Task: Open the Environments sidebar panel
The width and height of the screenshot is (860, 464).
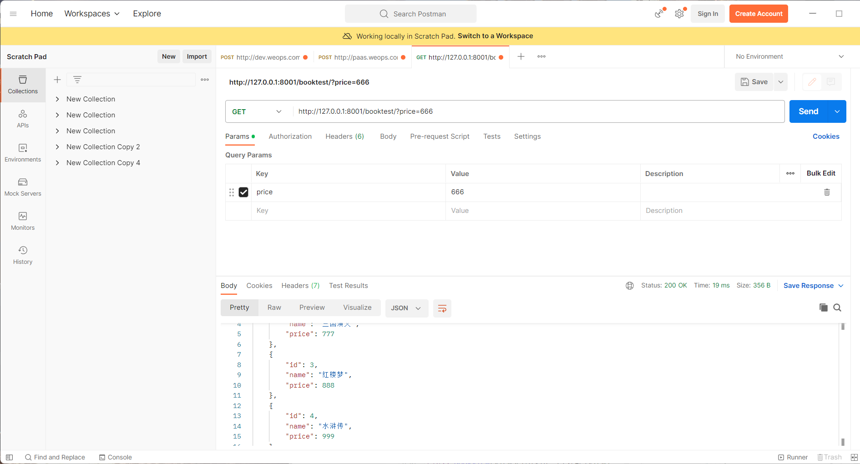Action: coord(23,153)
